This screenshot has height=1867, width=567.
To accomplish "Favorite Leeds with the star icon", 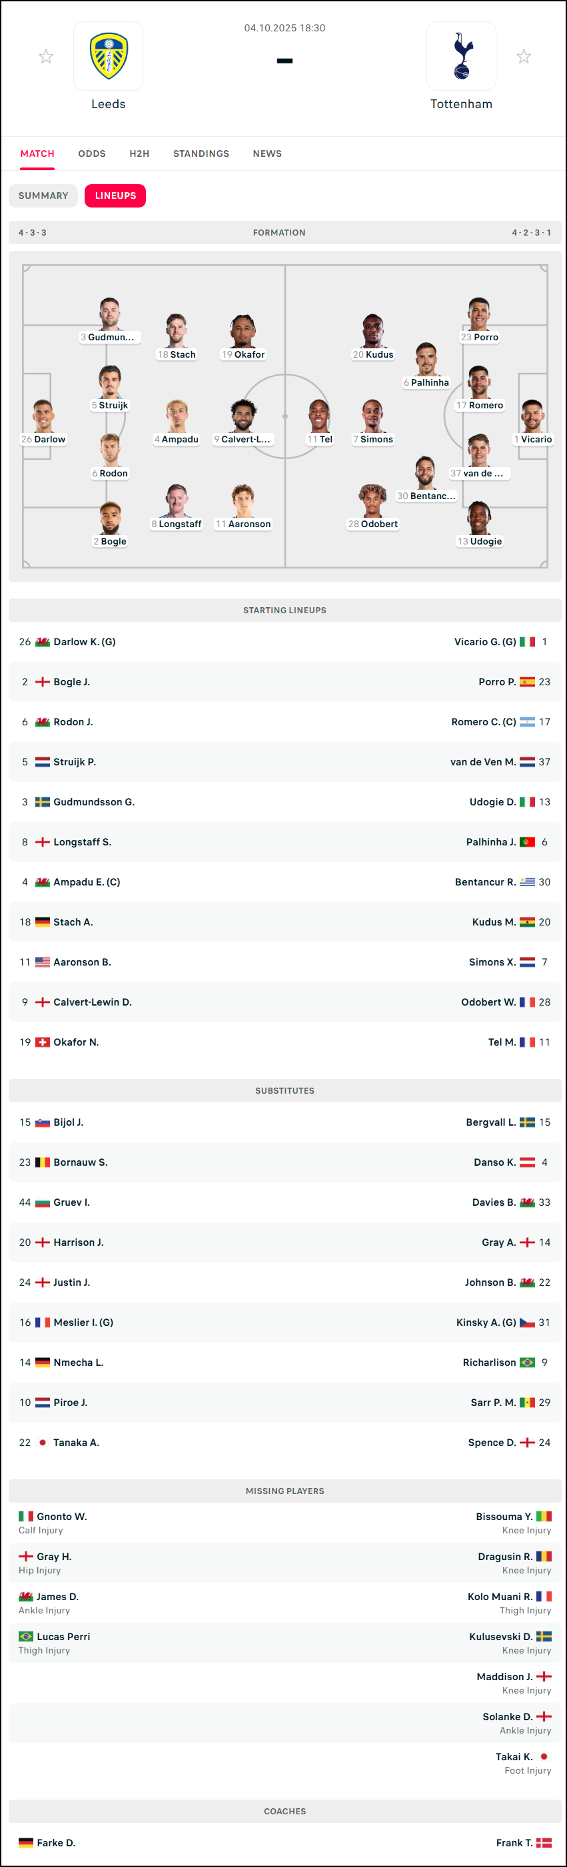I will click(45, 57).
